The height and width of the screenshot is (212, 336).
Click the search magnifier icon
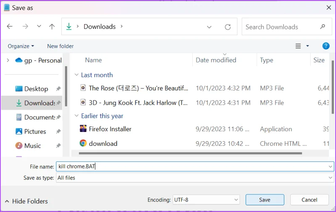(x=323, y=27)
